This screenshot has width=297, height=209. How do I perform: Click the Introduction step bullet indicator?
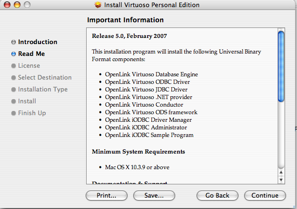(13, 42)
